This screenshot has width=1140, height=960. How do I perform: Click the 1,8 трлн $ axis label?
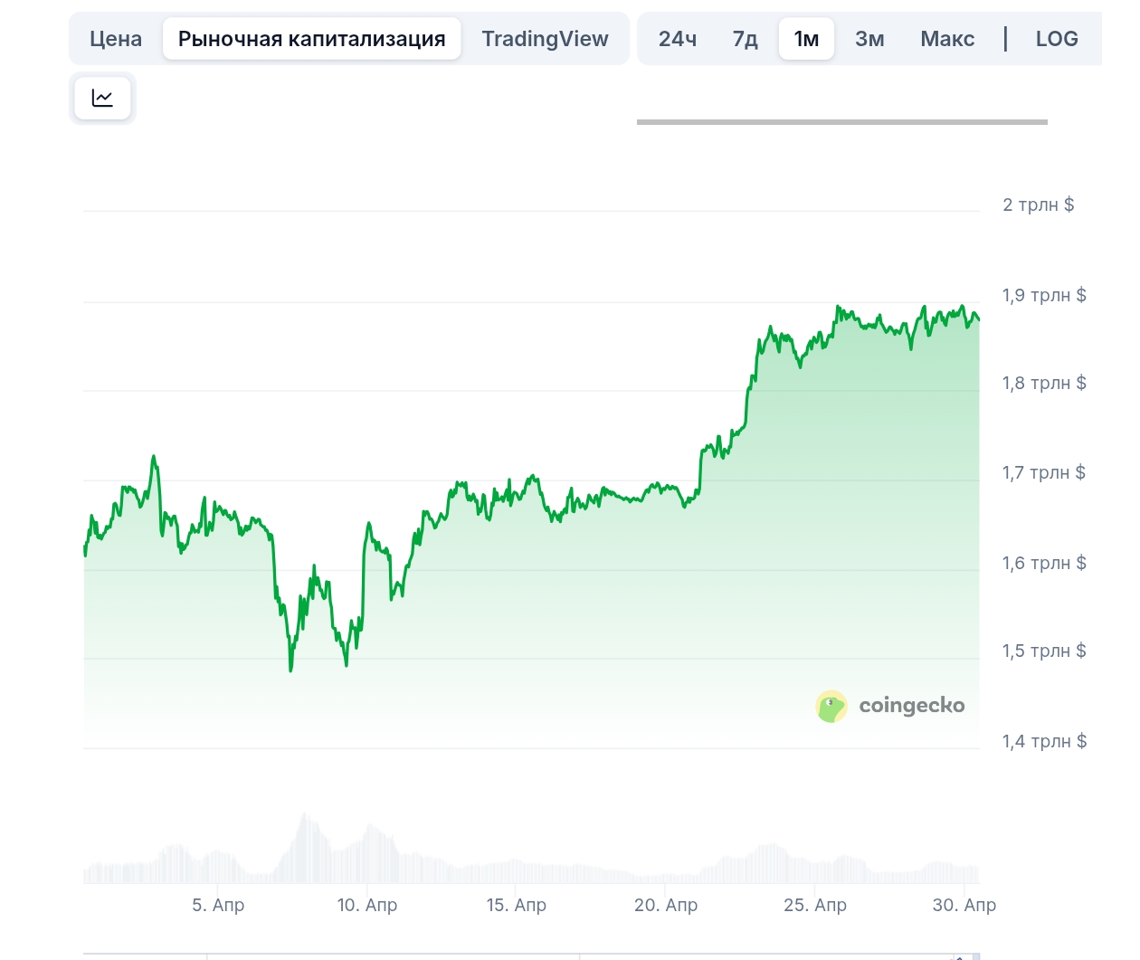[x=1044, y=383]
